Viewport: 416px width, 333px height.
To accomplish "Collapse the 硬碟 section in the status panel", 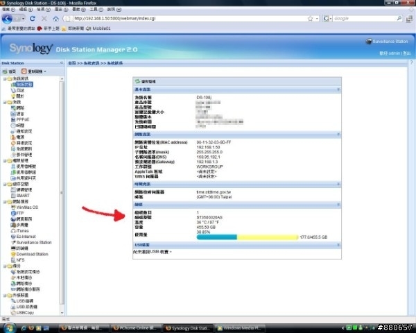I will point(338,205).
